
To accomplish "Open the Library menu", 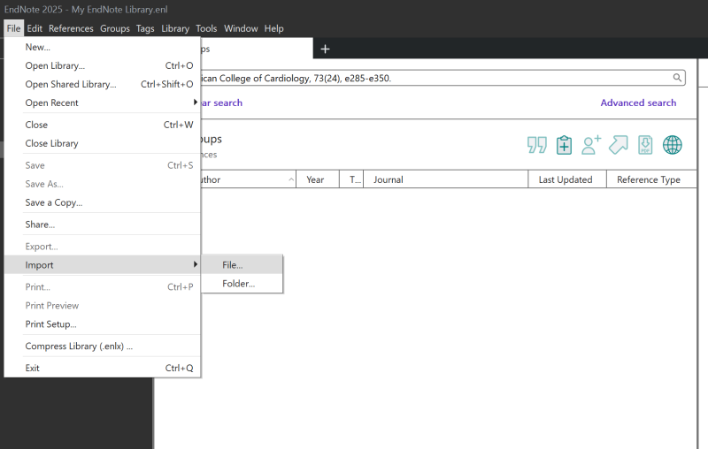I will pos(175,28).
